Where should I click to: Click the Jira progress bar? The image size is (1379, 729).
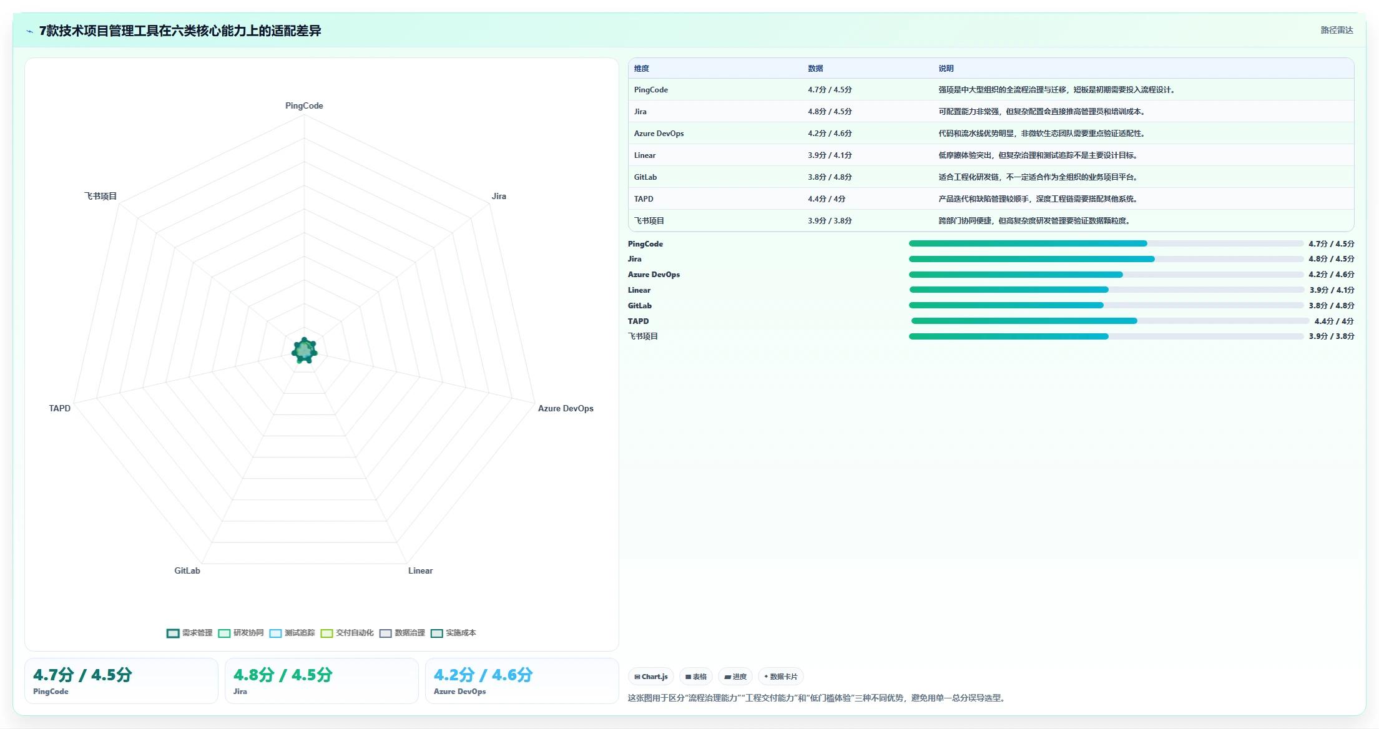point(1106,259)
